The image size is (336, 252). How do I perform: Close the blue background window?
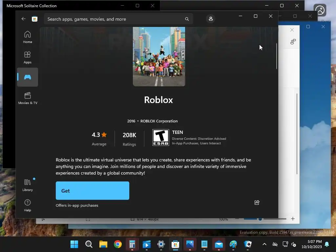(x=323, y=27)
